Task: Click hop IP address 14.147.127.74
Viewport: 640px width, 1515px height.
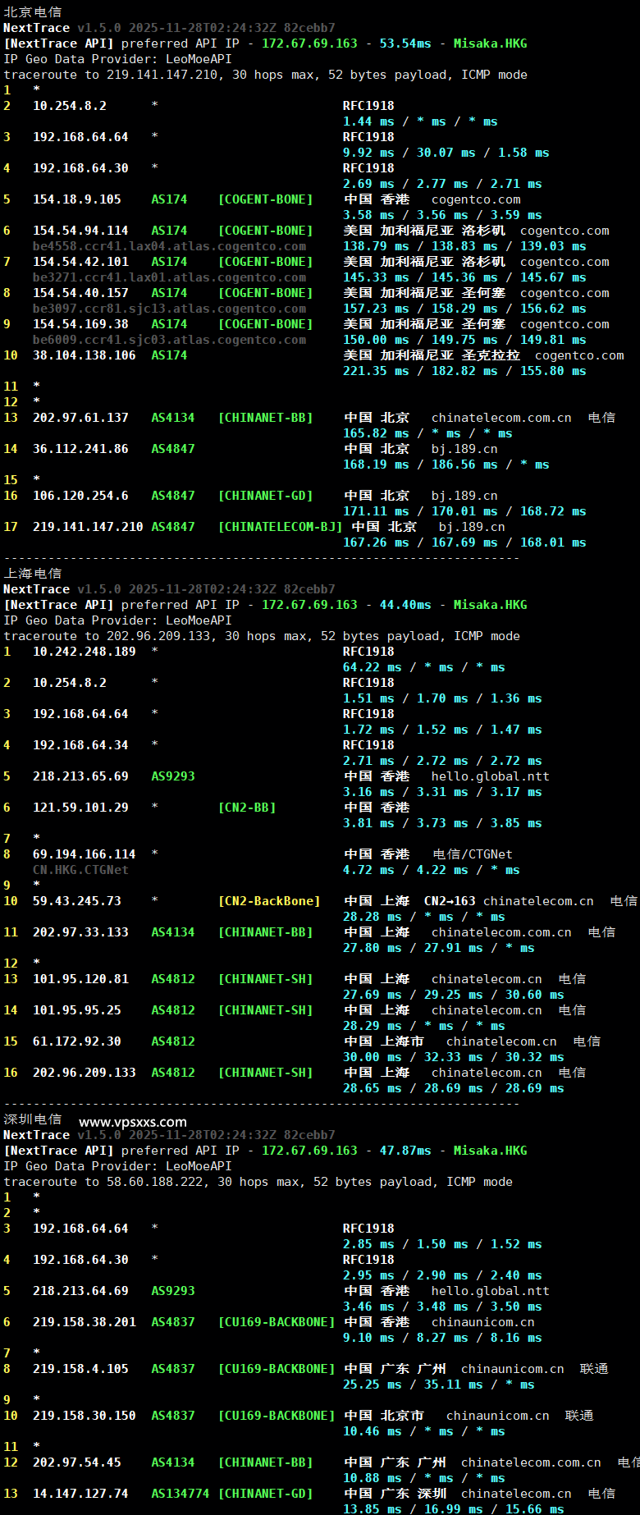Action: pyautogui.click(x=80, y=1494)
